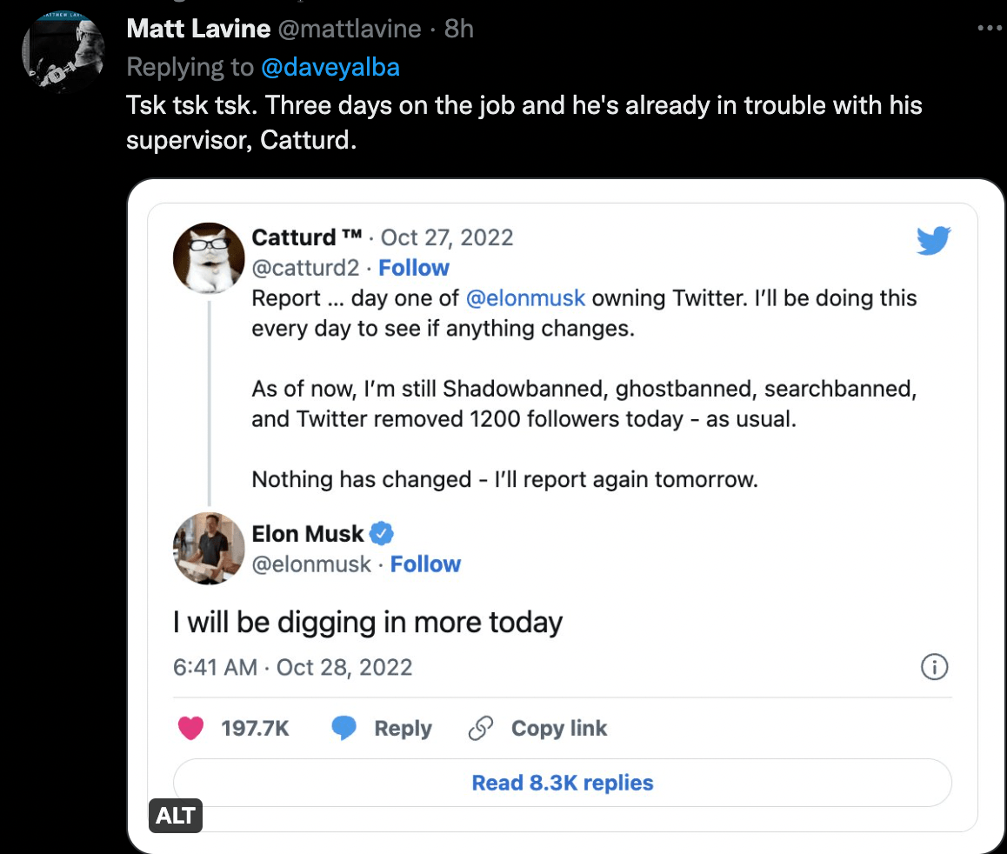The width and height of the screenshot is (1007, 854).
Task: Click the Copy link label
Action: 558,728
